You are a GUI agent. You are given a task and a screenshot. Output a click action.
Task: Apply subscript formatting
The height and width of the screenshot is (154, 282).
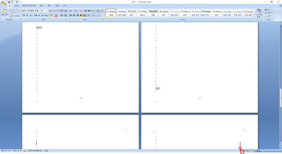pos(39,15)
